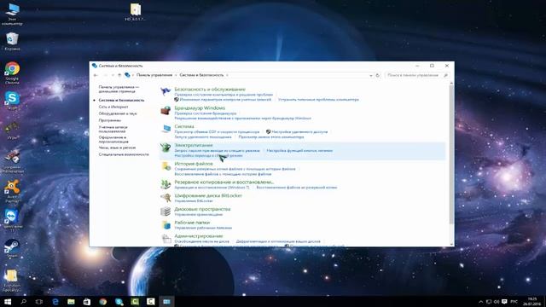Viewport: 546px width, 307px height.
Task: Expand the chevron after Система и безопасность breadcrumb
Action: 227,75
